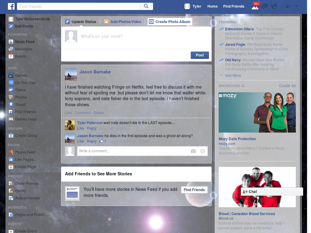Image resolution: width=311 pixels, height=233 pixels.
Task: Click the search magnifier button
Action: 146,6
